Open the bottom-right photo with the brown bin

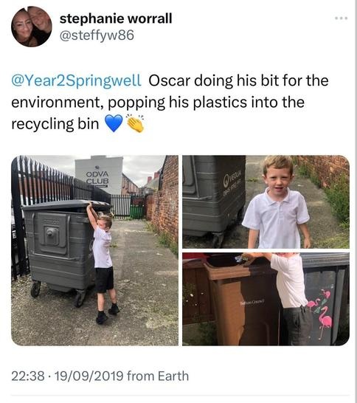(266, 299)
